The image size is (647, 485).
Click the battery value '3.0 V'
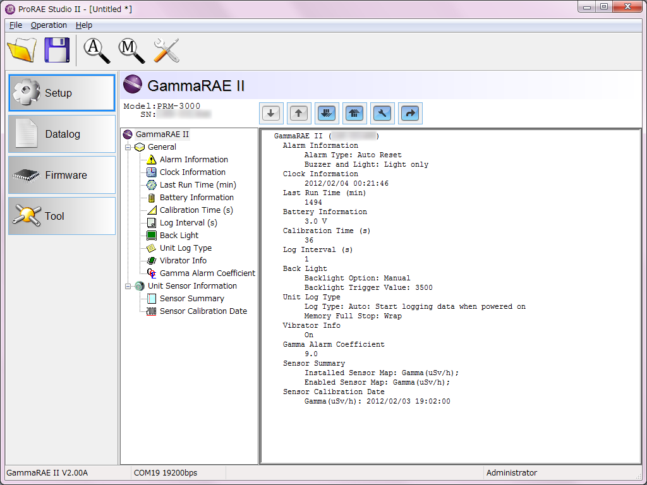[x=316, y=222]
